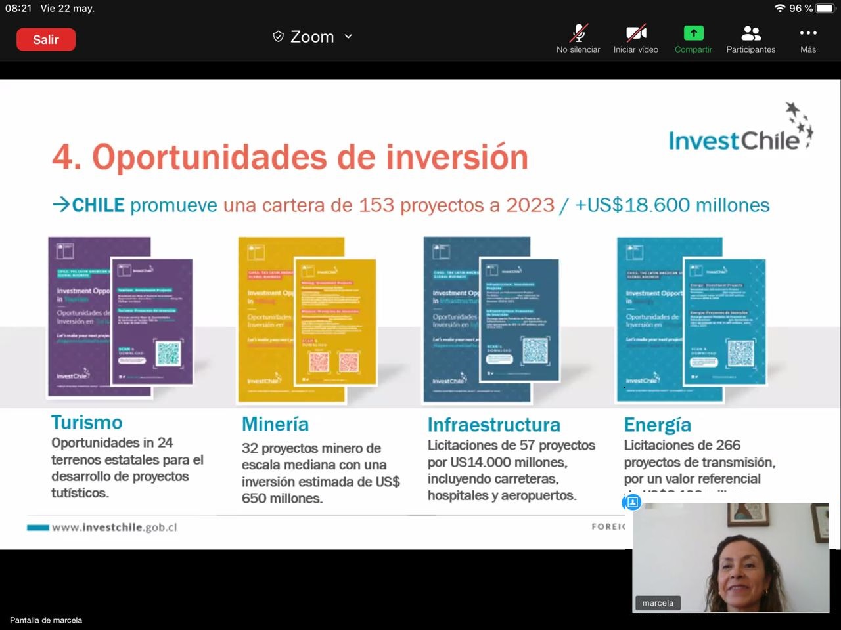Tap the 32 proyectos minero description
Viewport: 841px width, 630px height.
tap(321, 473)
